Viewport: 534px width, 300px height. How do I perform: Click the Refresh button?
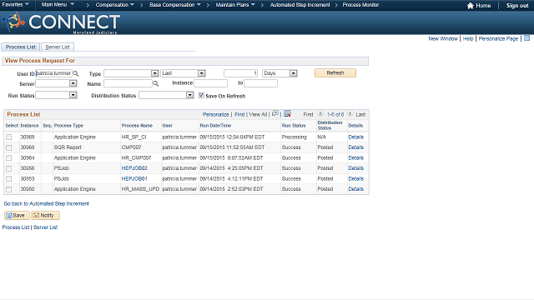pyautogui.click(x=335, y=72)
